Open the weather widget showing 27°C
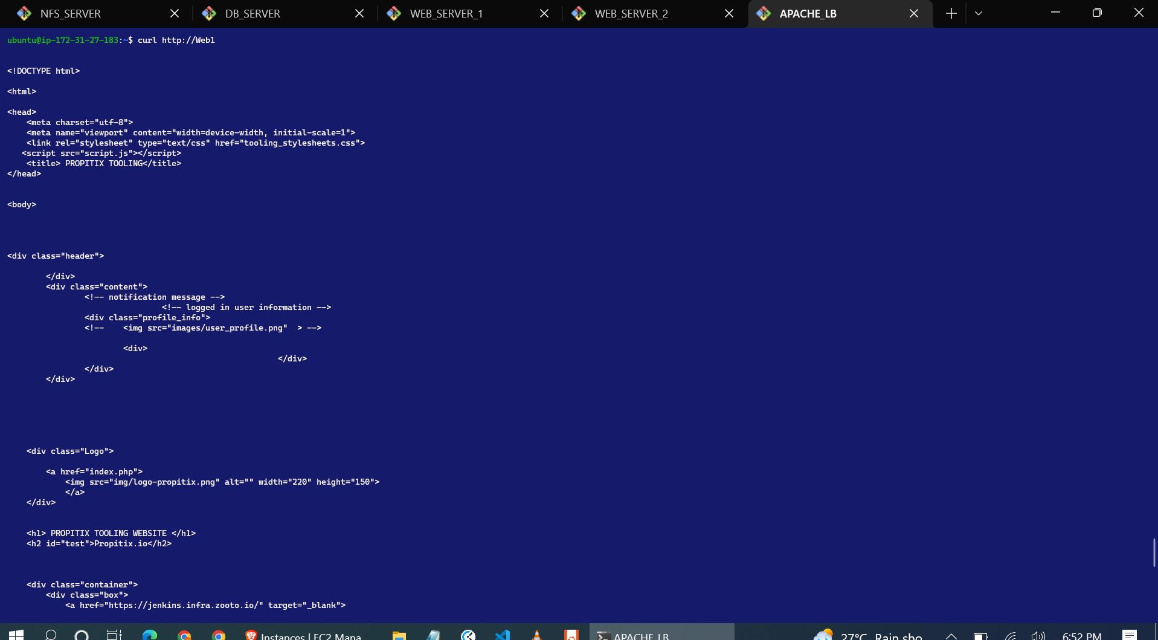The width and height of the screenshot is (1158, 640). 867,635
